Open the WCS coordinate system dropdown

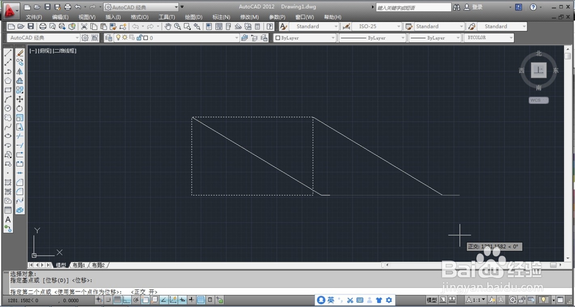[539, 100]
